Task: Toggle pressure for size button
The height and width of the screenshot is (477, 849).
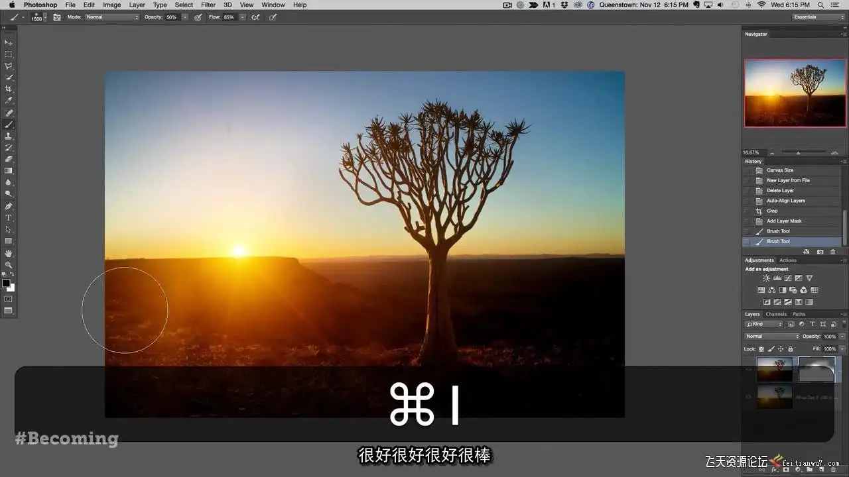Action: point(273,17)
